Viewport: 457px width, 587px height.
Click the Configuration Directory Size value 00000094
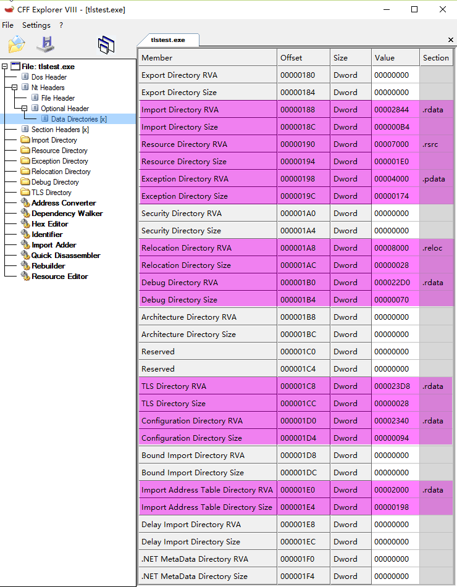[x=396, y=438]
